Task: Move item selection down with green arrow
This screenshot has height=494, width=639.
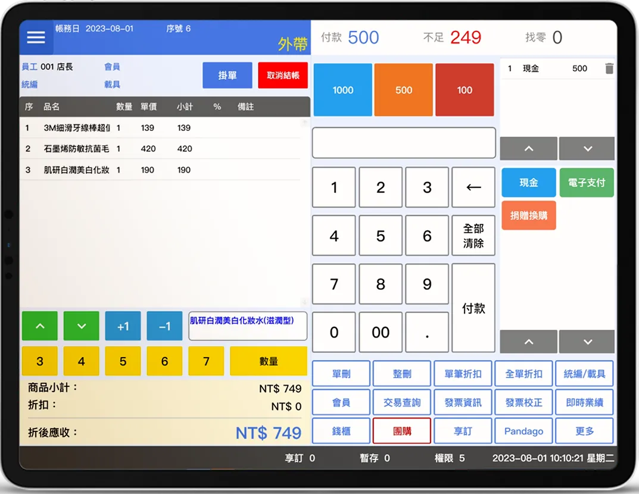Action: (x=82, y=326)
